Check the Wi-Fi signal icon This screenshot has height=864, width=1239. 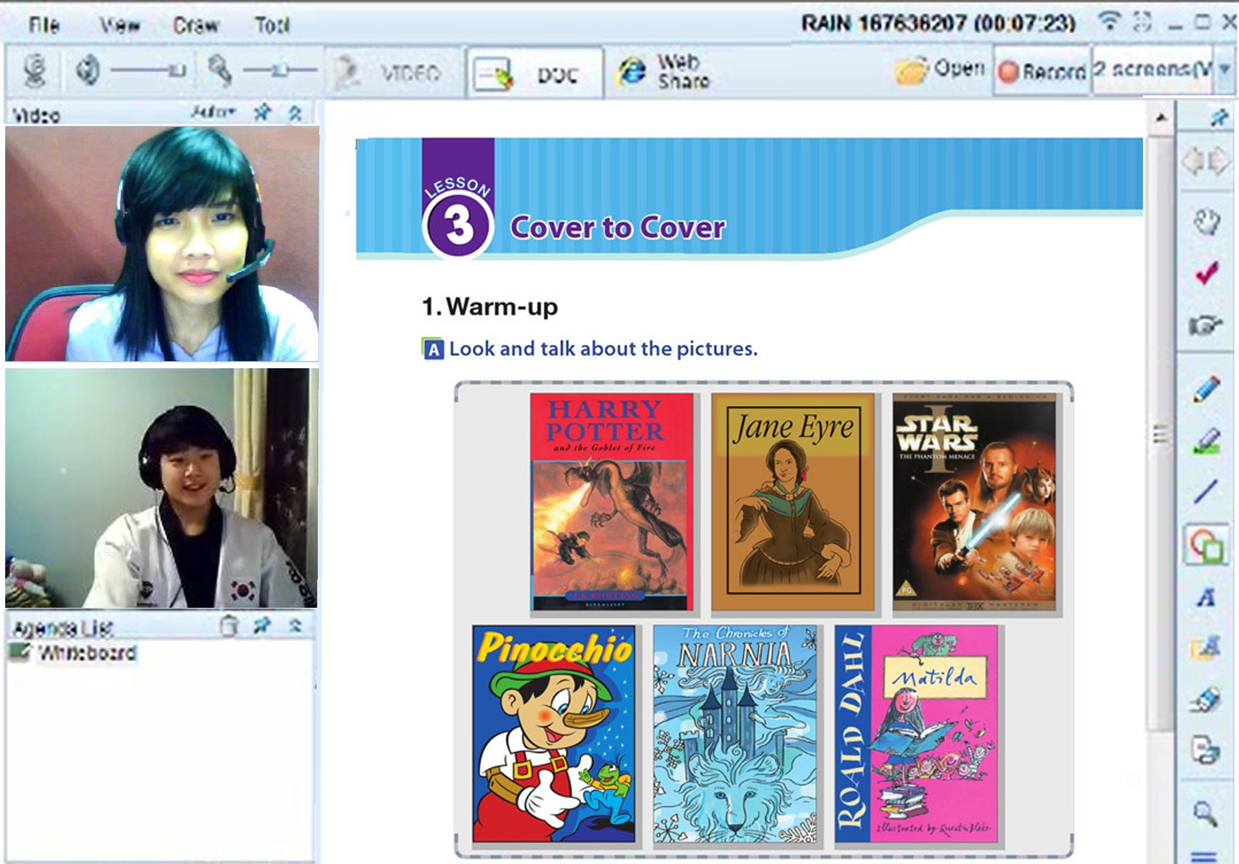(x=1110, y=22)
